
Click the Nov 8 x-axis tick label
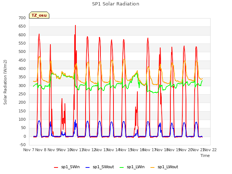[x=41, y=150]
